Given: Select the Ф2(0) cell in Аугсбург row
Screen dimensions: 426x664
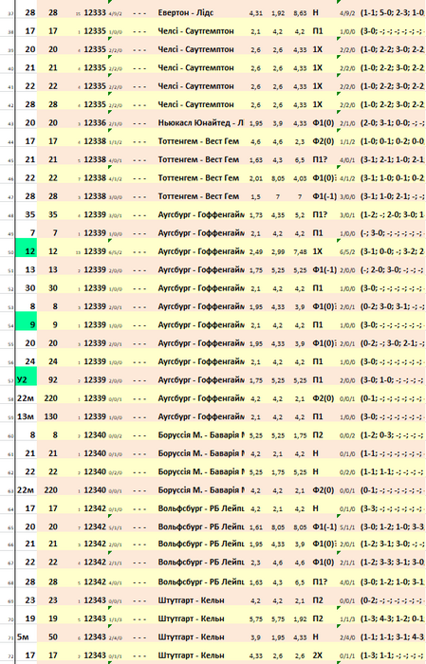Looking at the screenshot, I should (324, 398).
